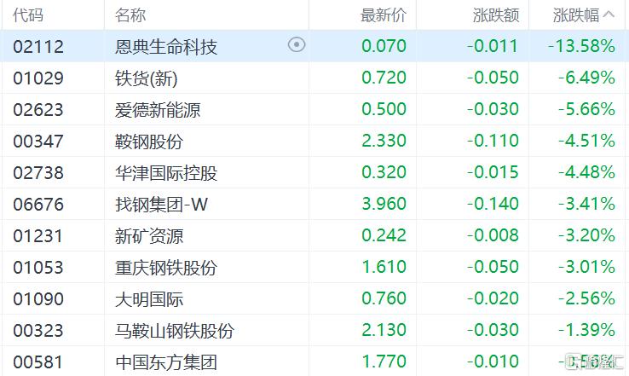Click the change amount -0.008
The image size is (629, 376).
click(x=493, y=235)
